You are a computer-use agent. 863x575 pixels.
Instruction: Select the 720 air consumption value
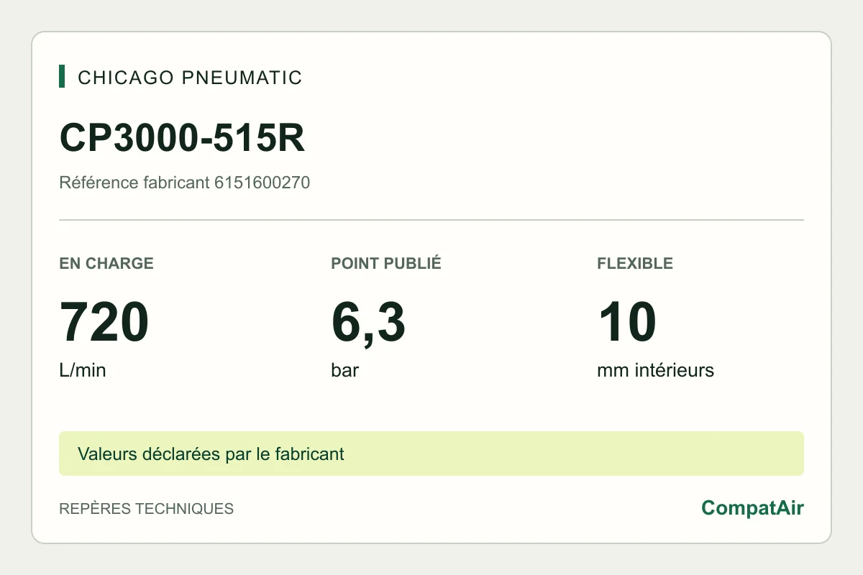click(x=104, y=323)
